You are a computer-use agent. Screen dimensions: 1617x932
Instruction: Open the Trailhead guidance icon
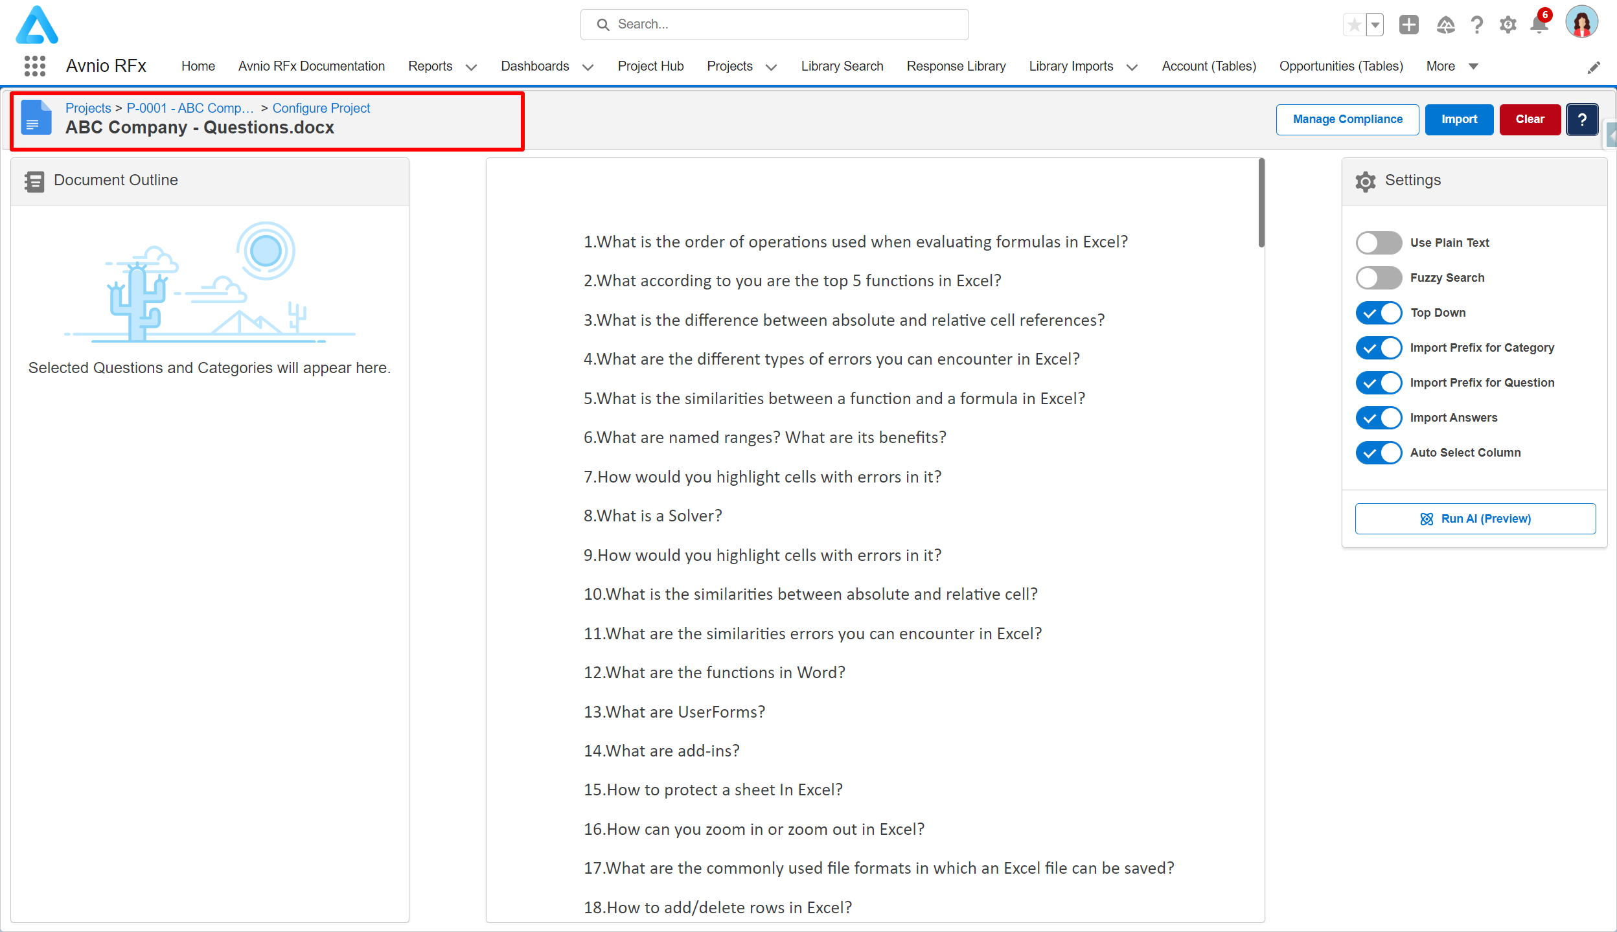coord(1446,25)
